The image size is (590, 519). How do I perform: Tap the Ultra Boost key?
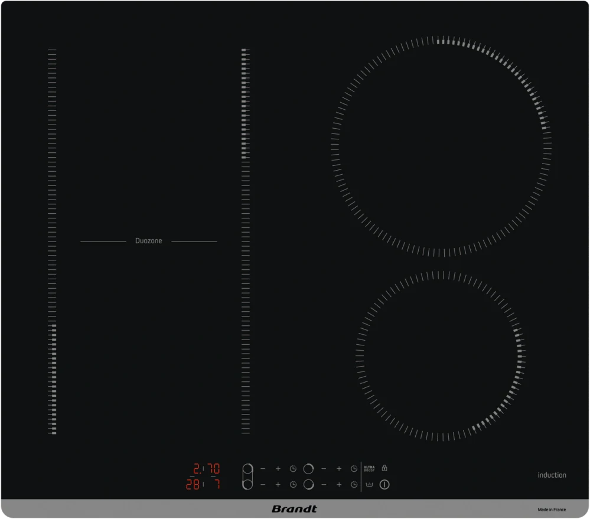click(x=369, y=469)
